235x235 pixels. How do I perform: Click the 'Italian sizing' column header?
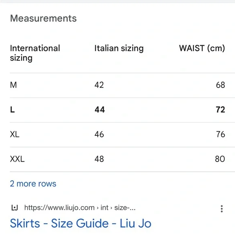point(119,48)
